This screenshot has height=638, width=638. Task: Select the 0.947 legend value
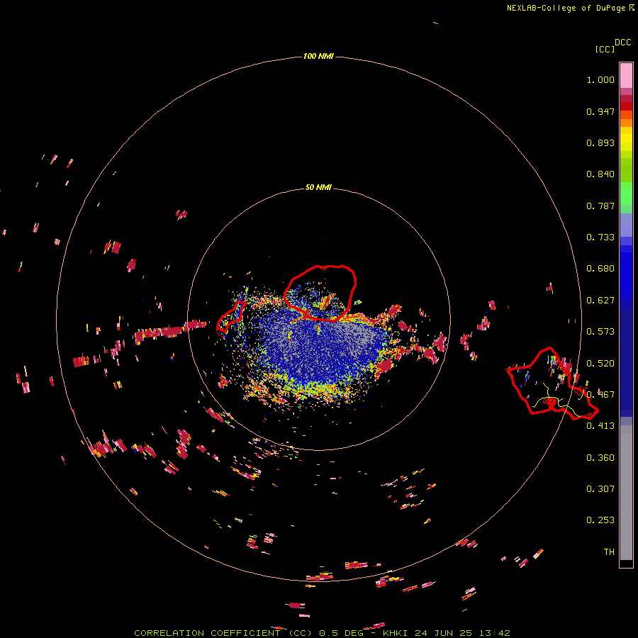pos(600,111)
